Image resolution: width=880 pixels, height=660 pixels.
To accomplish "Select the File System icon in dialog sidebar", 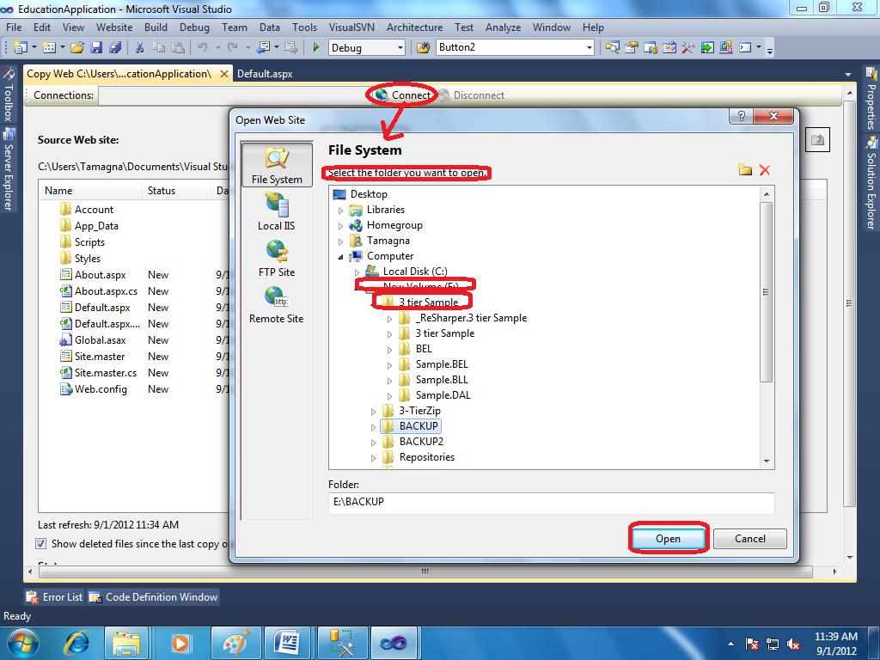I will pos(277,164).
